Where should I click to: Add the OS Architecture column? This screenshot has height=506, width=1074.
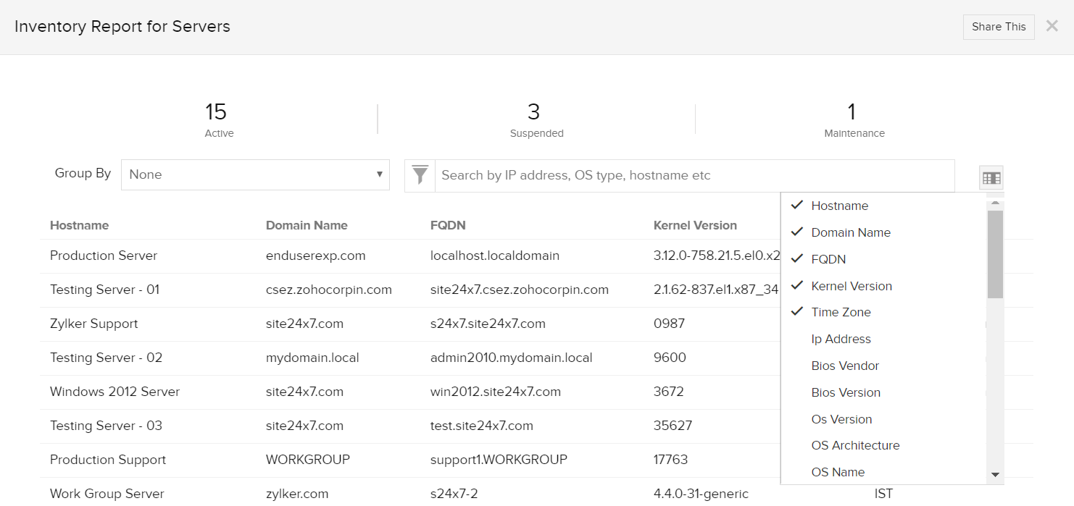[856, 445]
